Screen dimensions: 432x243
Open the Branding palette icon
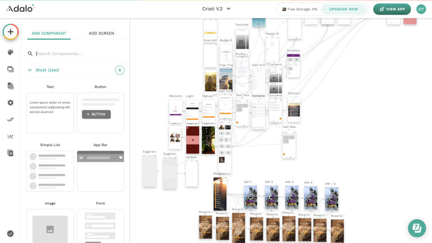click(11, 53)
